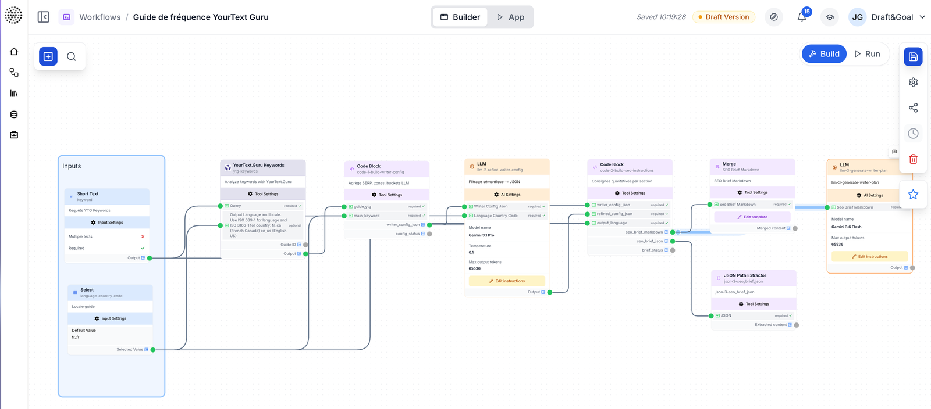Screen dimensions: 931x409
Task: Open AI Settings on llm-2-refine-writer-config node
Action: 507,195
